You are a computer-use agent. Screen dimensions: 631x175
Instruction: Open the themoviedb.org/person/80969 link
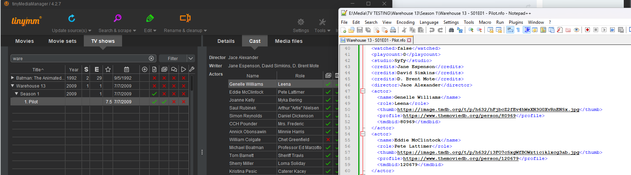pyautogui.click(x=459, y=116)
